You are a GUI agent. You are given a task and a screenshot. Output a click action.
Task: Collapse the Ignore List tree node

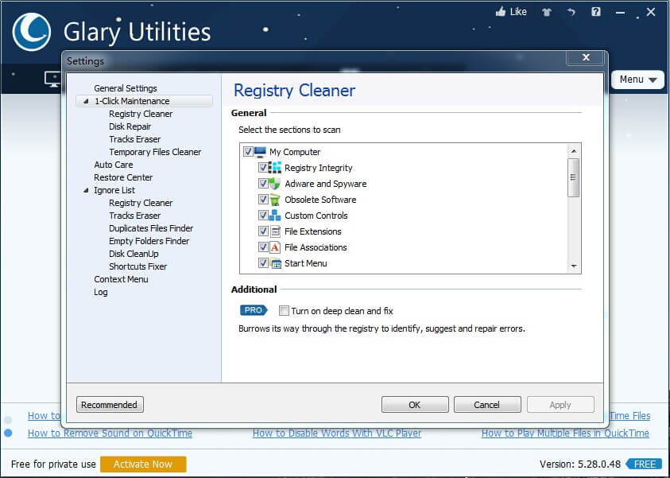coord(86,191)
